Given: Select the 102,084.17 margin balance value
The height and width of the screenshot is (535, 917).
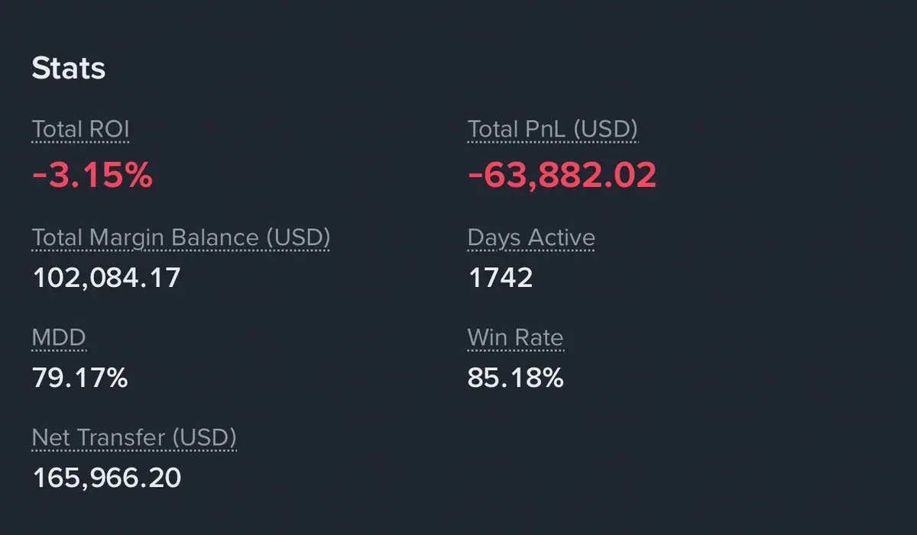Looking at the screenshot, I should tap(106, 277).
